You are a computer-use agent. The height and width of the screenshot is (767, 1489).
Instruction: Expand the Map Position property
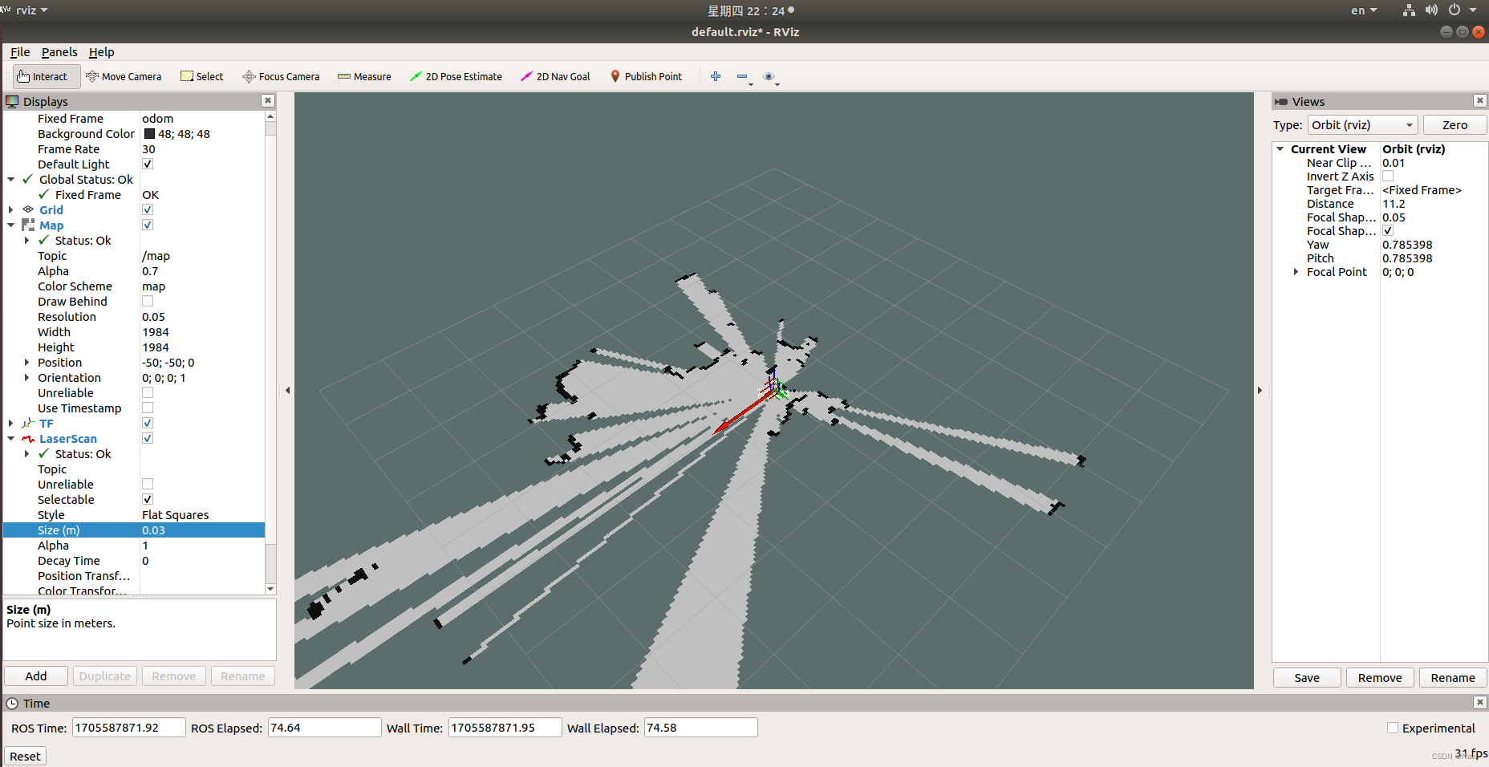[27, 362]
